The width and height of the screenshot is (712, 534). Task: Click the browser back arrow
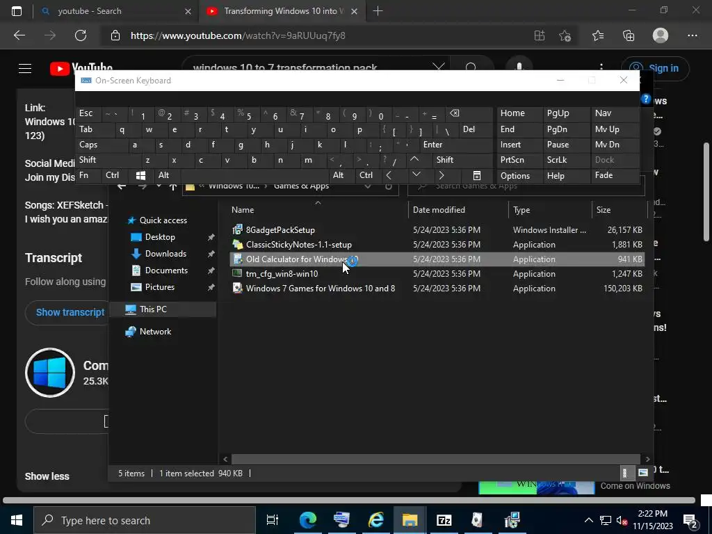[x=19, y=35]
